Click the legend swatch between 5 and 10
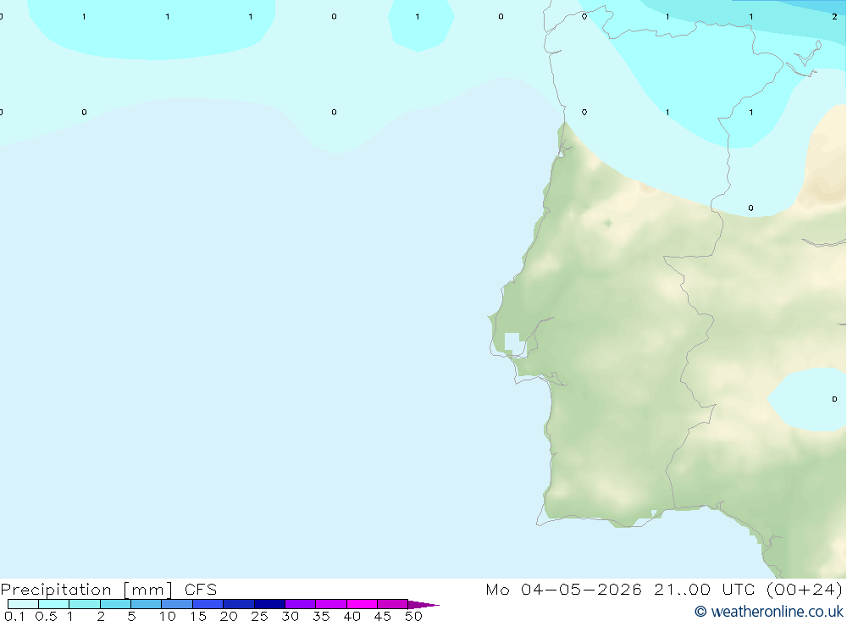This screenshot has height=621, width=847. [147, 604]
